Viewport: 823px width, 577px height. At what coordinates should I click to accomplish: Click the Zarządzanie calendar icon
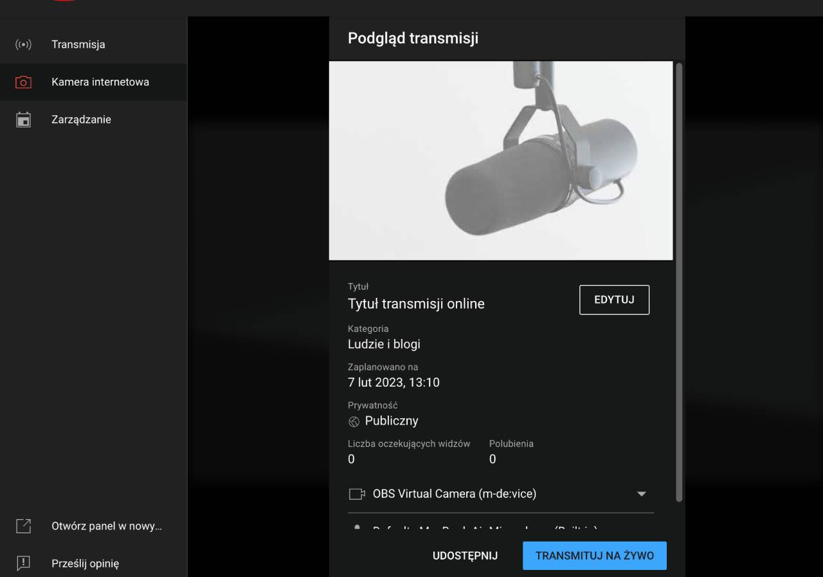[23, 120]
